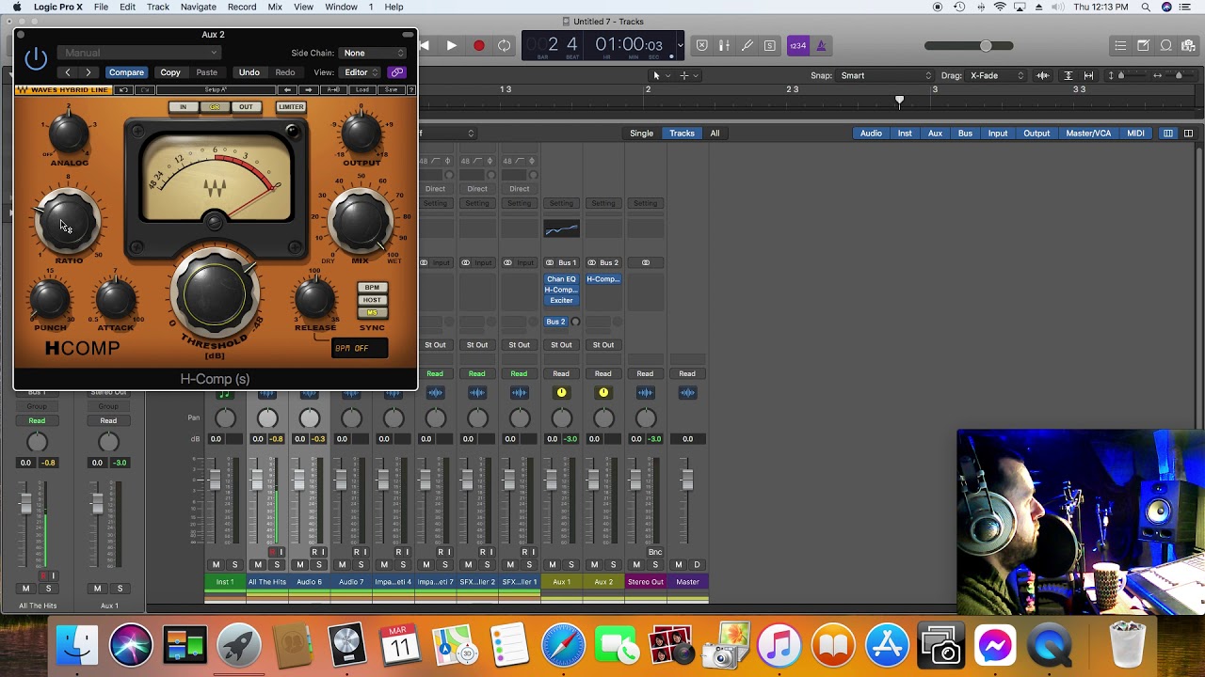This screenshot has height=677, width=1205.
Task: Click the Record button in transport
Action: [478, 45]
